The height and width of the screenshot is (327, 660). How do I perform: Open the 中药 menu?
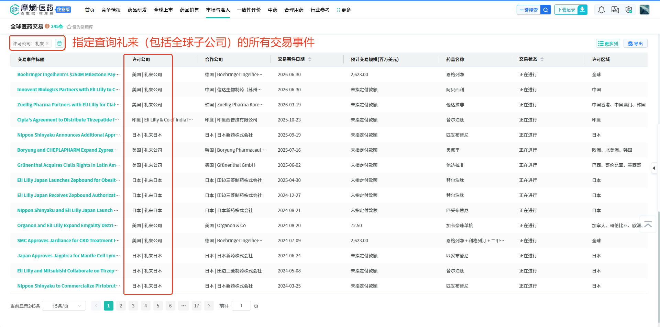(273, 10)
